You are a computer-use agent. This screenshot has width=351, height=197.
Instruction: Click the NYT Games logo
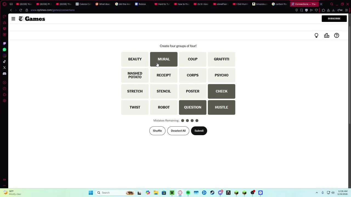[x=32, y=19]
